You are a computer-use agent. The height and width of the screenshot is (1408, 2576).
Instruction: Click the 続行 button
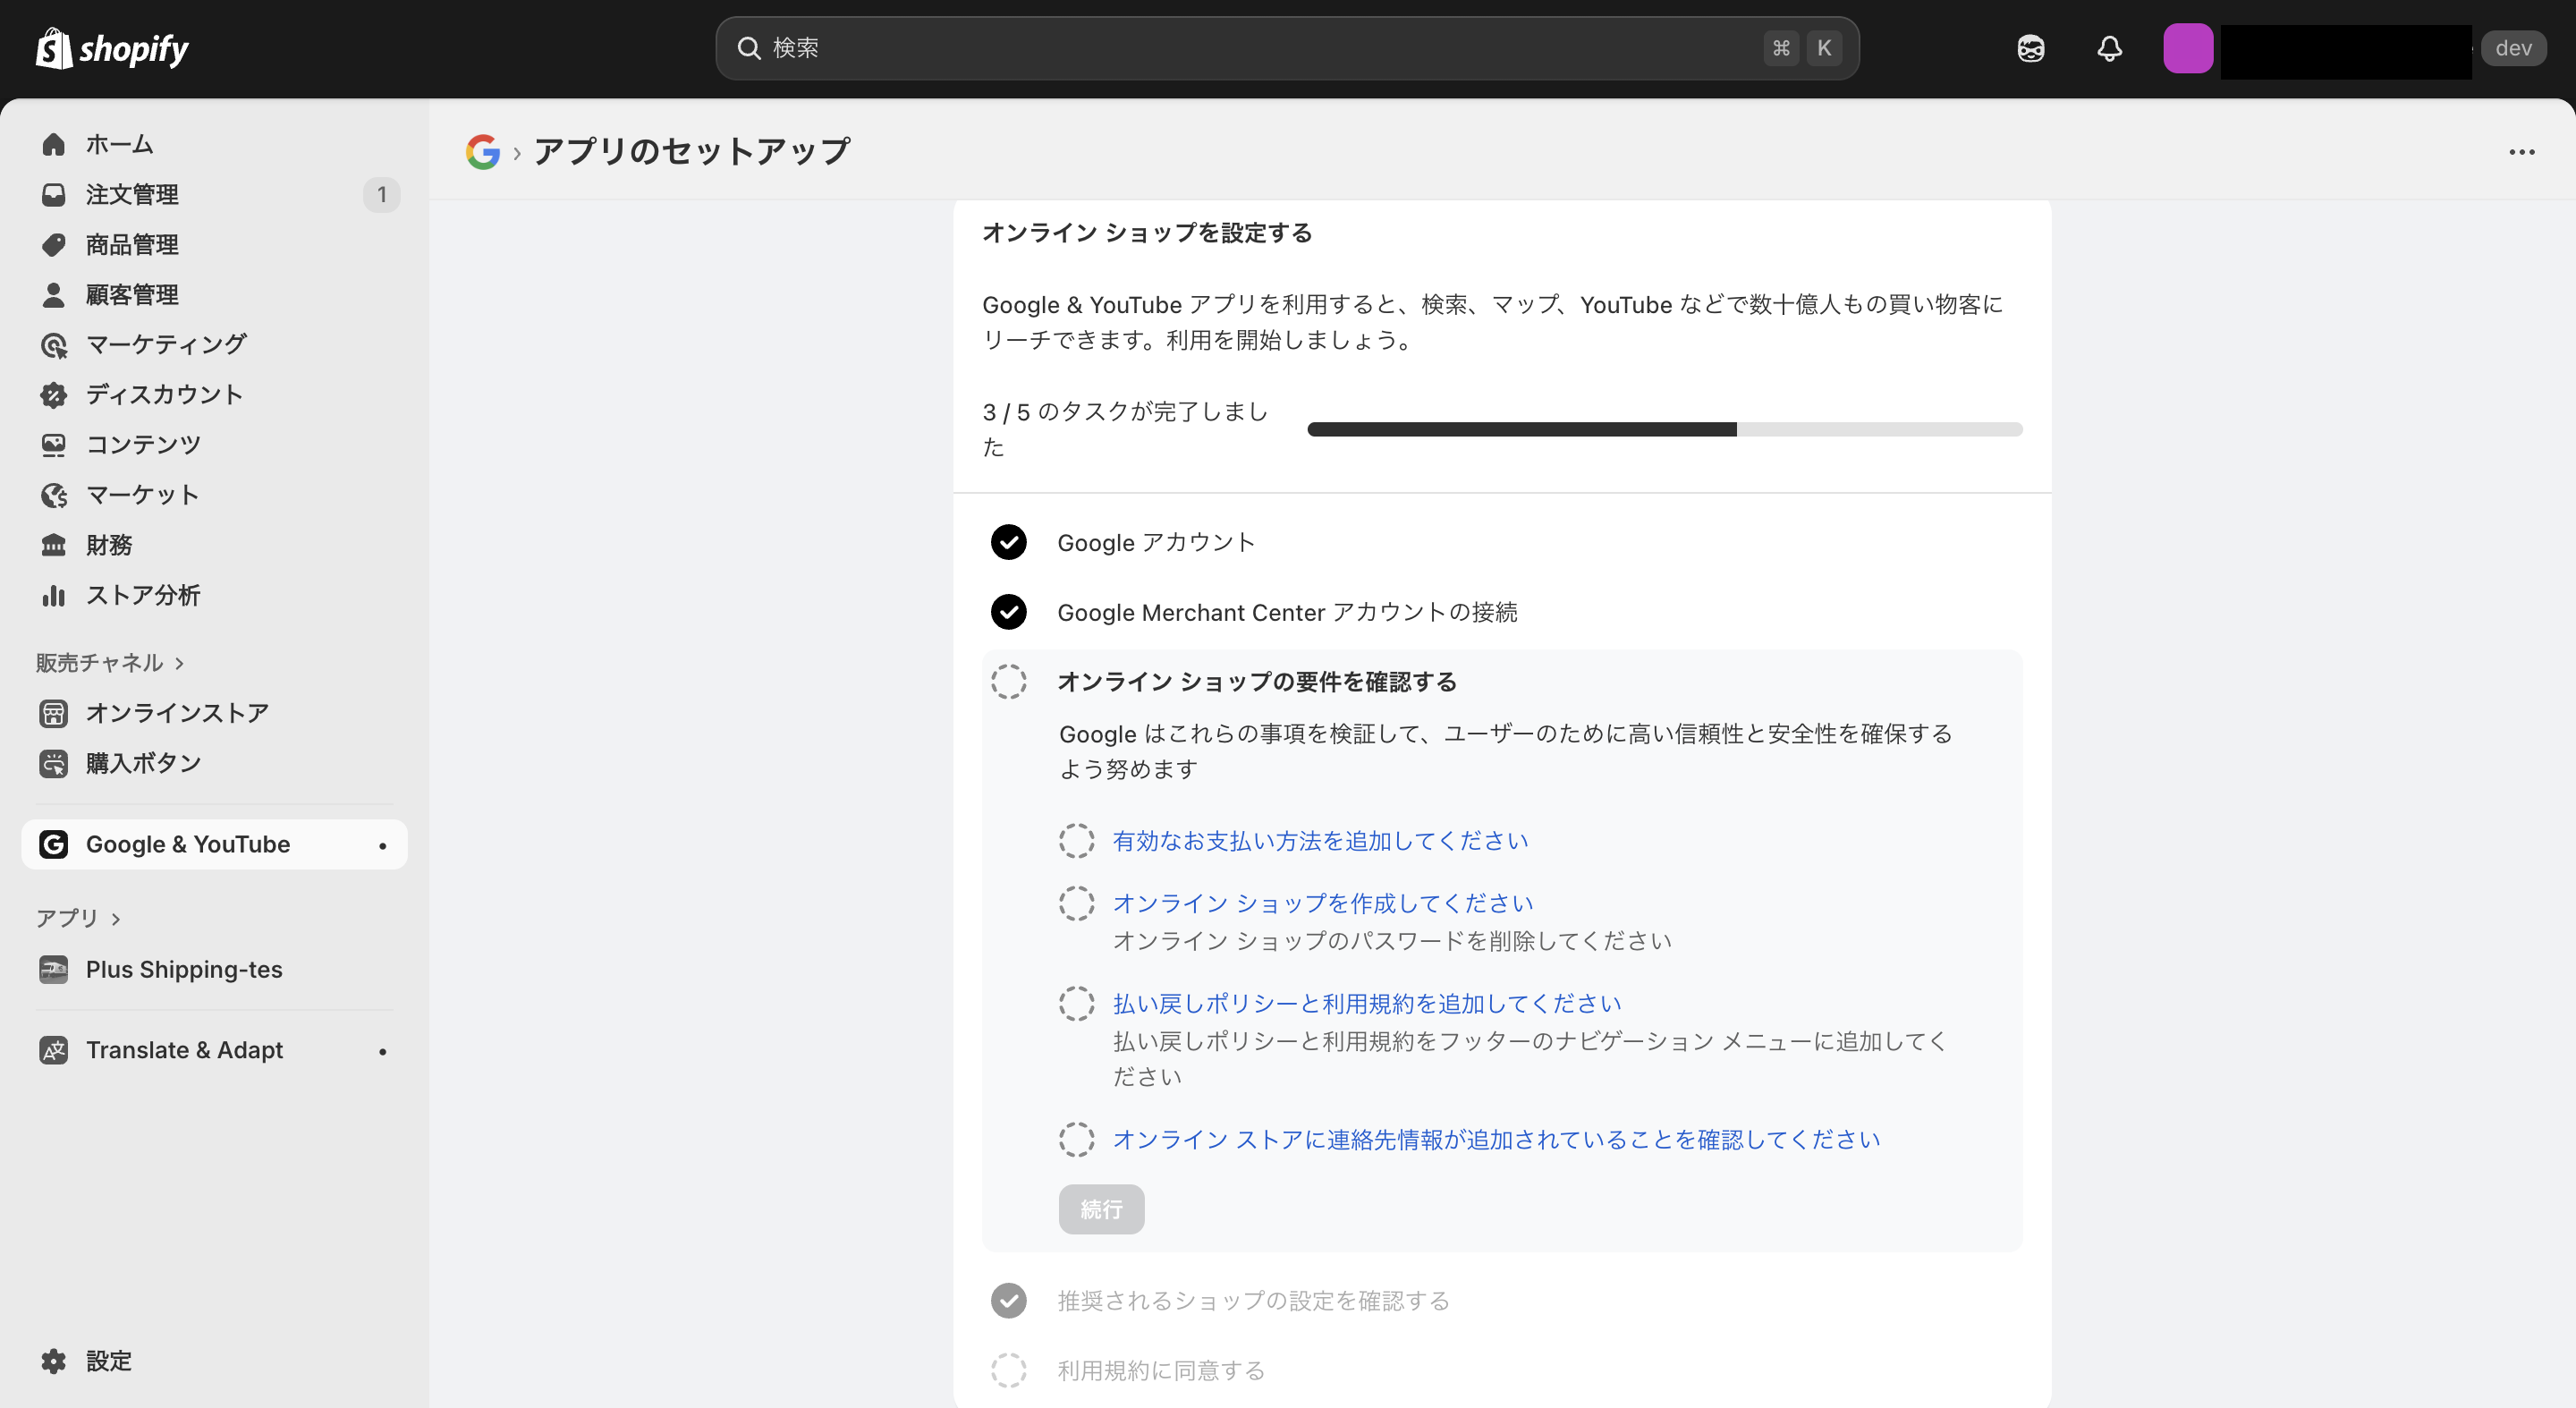(x=1101, y=1209)
